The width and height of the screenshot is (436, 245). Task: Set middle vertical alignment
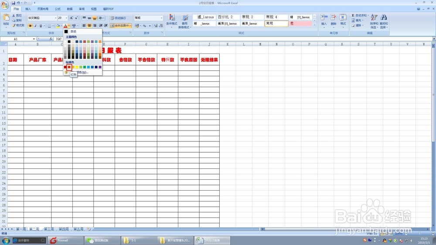[x=89, y=18]
